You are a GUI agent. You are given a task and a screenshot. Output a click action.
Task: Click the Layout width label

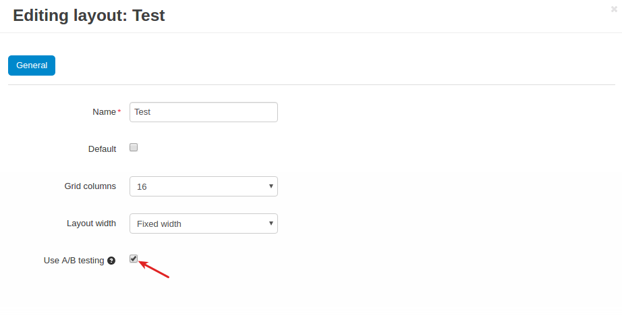tap(92, 223)
